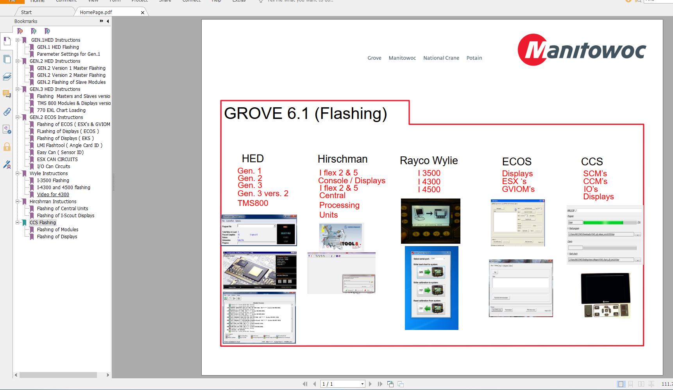Select the HomePage.pdf document tab

click(96, 12)
